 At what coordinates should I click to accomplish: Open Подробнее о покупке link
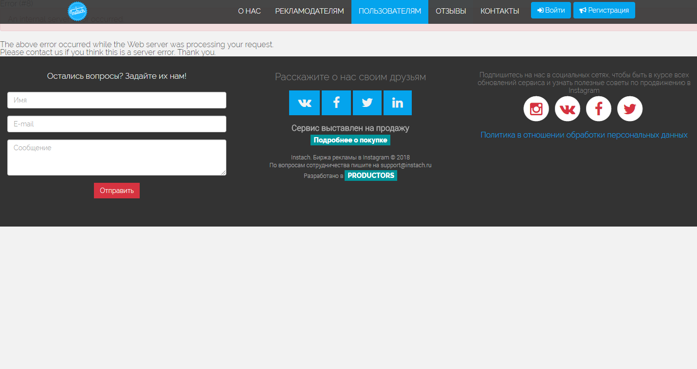(350, 140)
